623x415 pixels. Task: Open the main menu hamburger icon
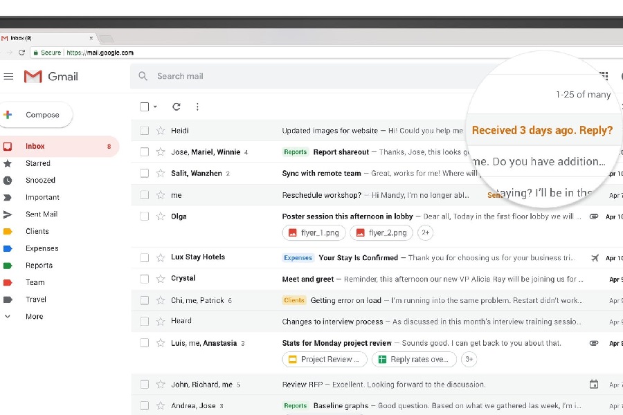pyautogui.click(x=8, y=77)
